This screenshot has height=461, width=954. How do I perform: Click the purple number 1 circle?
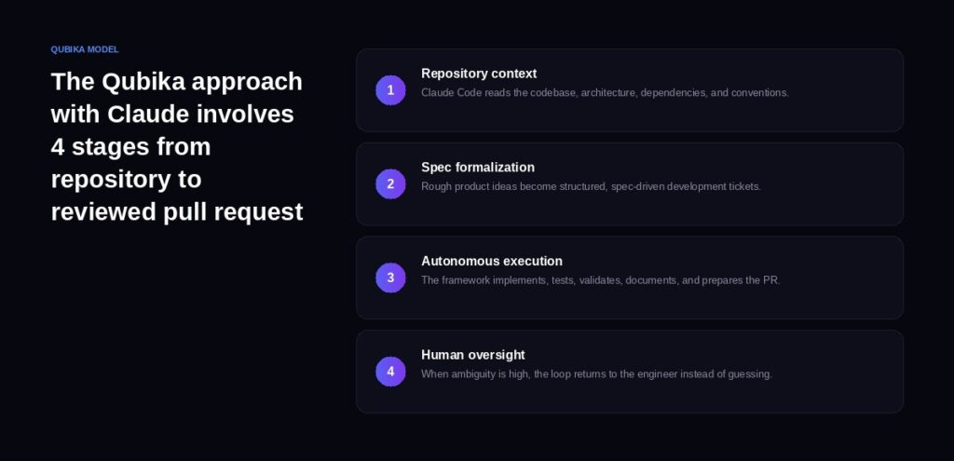click(x=390, y=90)
